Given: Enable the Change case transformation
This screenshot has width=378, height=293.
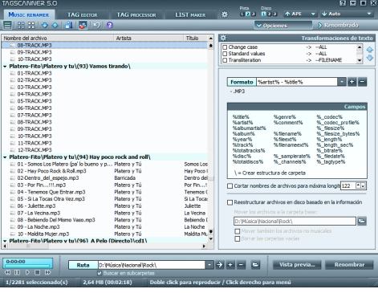Looking at the screenshot, I should (225, 47).
